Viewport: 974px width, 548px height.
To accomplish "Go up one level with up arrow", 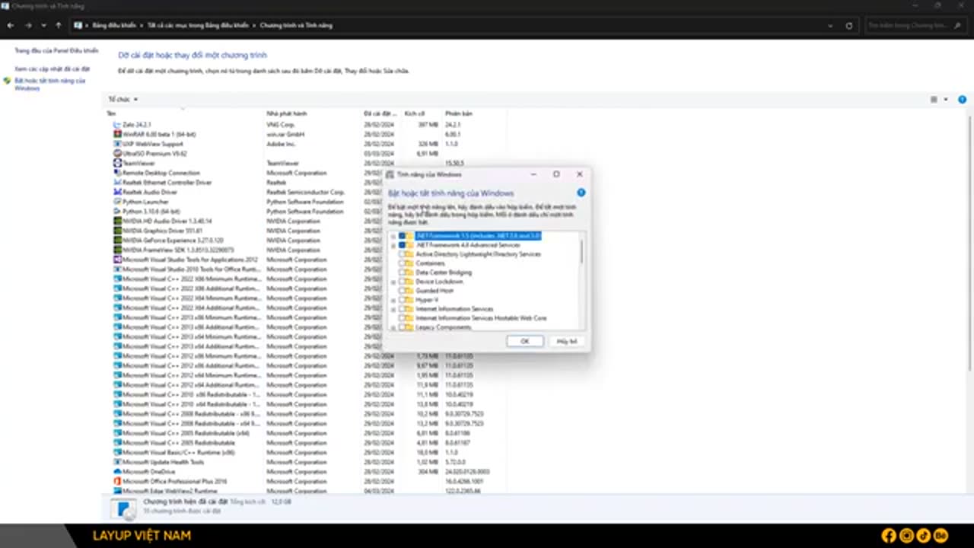I will point(58,25).
